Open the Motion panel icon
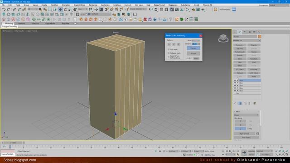This screenshot has height=163, width=290. tap(249, 32)
